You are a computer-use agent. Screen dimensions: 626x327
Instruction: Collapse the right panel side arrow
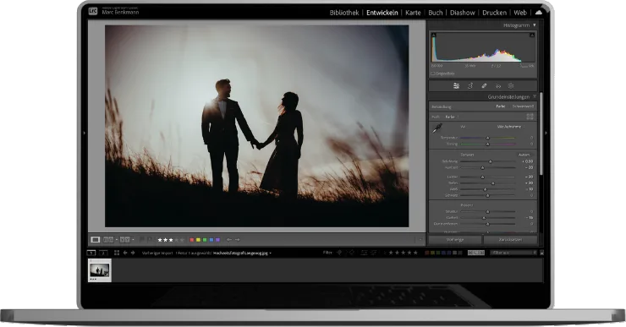tap(546, 133)
